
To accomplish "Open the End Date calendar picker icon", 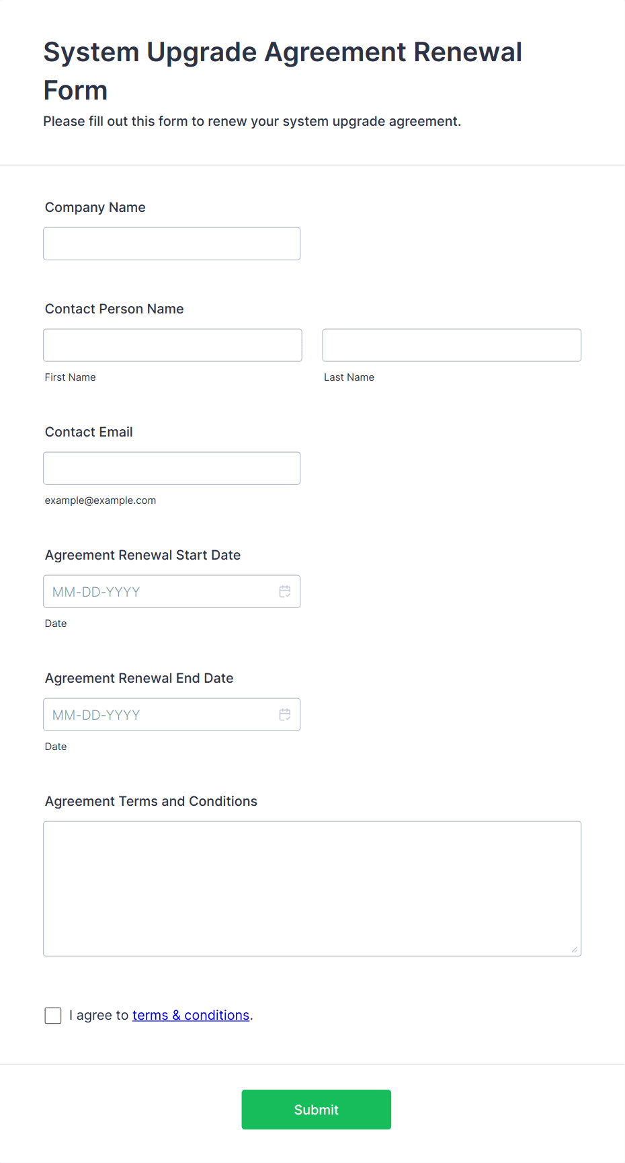I will [x=285, y=714].
